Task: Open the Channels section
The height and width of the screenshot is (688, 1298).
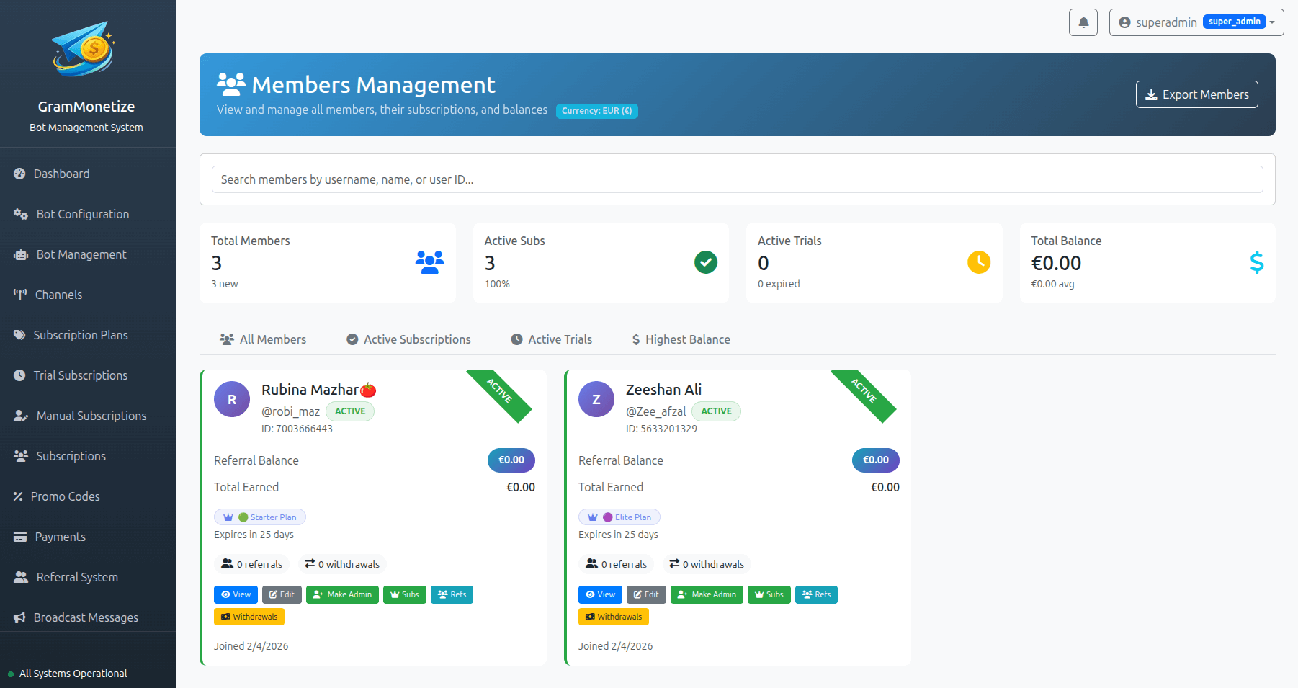Action: tap(59, 295)
